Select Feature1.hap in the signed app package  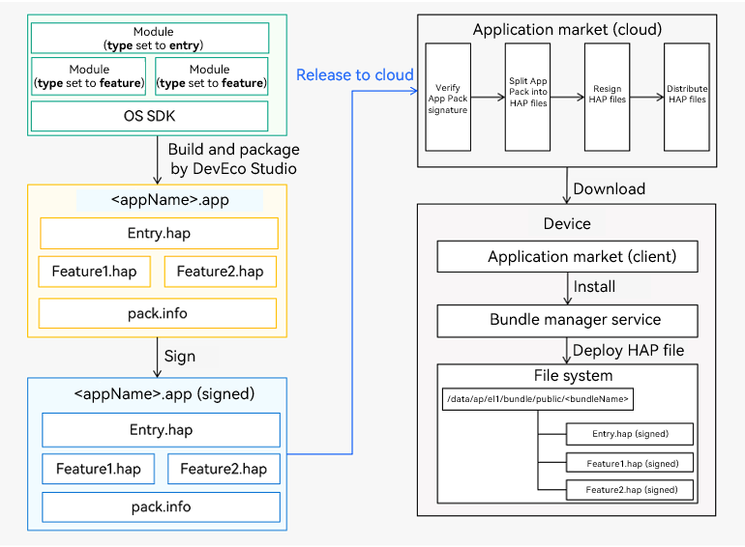pos(99,469)
